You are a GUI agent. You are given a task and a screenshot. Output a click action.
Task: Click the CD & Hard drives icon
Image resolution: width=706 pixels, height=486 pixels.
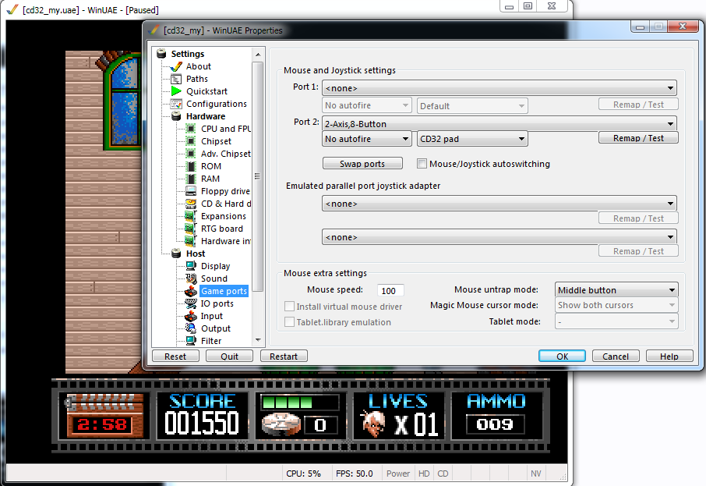(191, 204)
